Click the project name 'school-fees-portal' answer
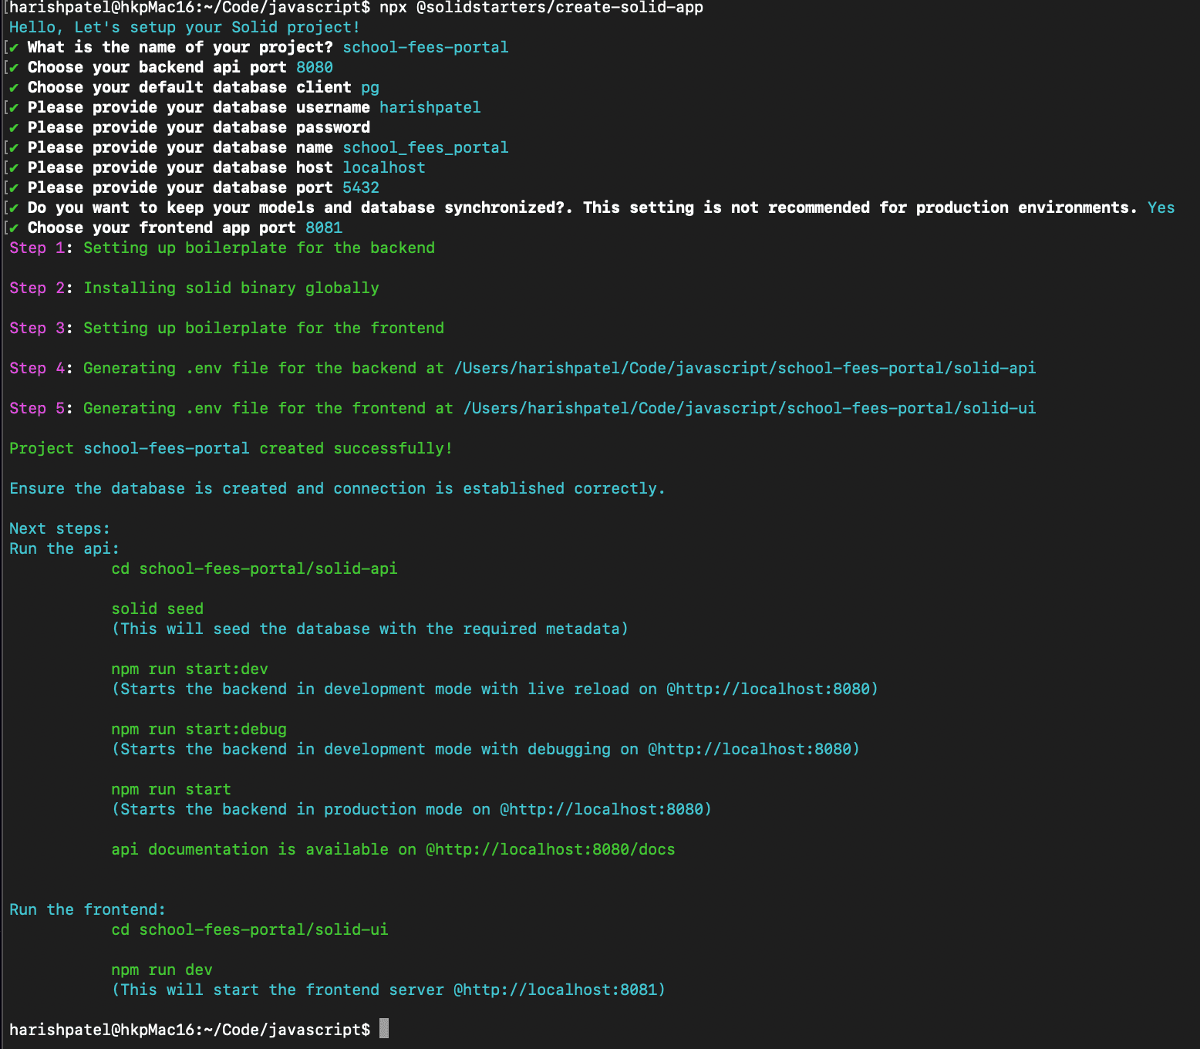This screenshot has width=1200, height=1049. tap(426, 47)
